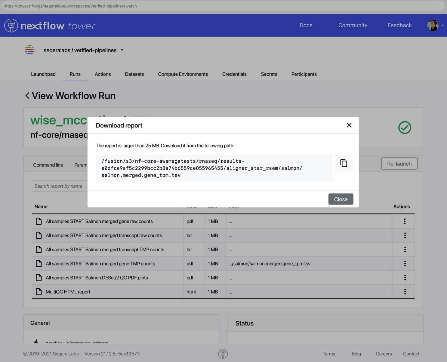Click the General panel heading
The height and width of the screenshot is (362, 447).
click(40, 323)
